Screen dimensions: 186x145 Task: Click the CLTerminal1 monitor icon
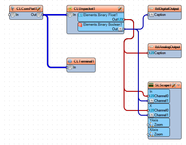pos(70,61)
